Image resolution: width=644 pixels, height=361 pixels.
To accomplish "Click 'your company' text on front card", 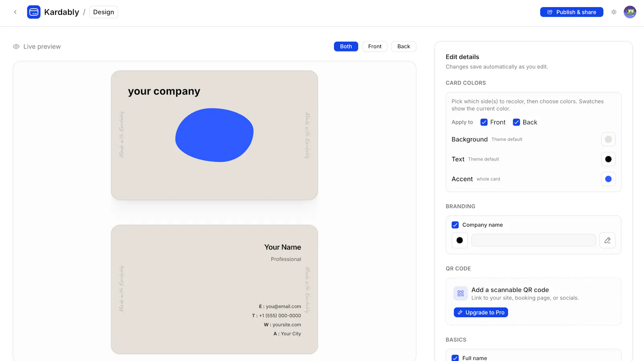I will coord(164,91).
